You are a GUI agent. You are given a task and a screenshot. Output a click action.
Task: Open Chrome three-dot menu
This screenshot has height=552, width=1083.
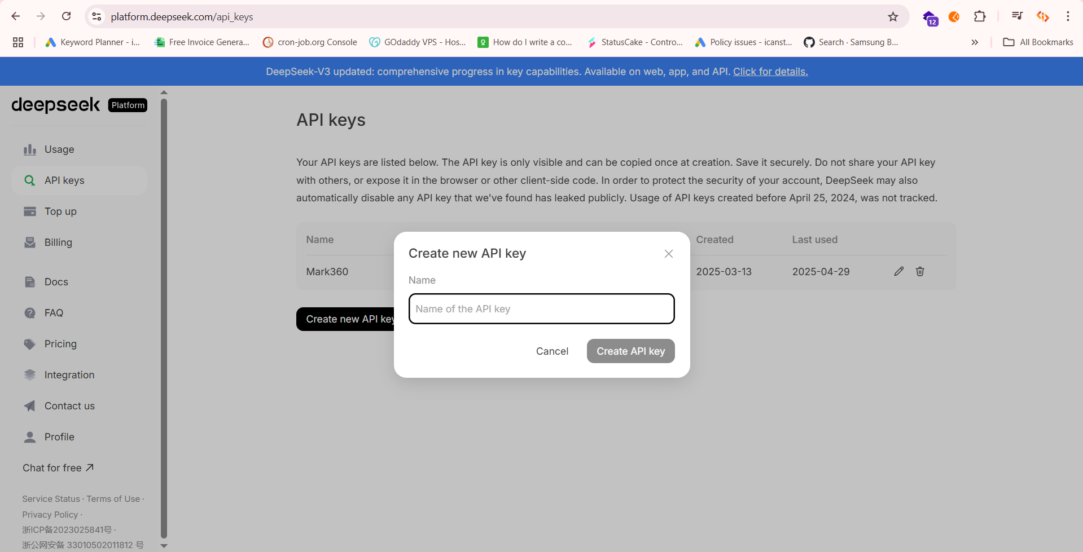[1068, 16]
